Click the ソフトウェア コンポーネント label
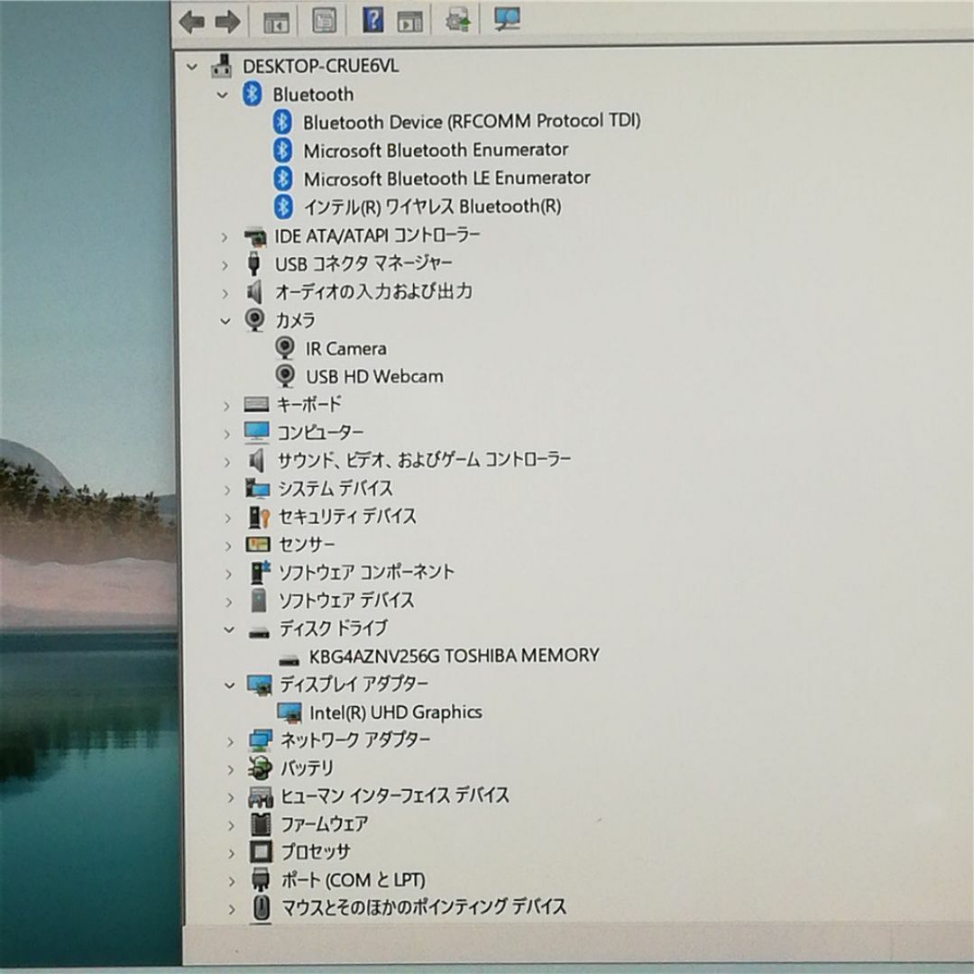The image size is (974, 974). (x=366, y=572)
